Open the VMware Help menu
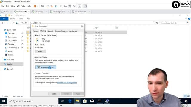The height and width of the screenshot is (107, 191). 29,6
